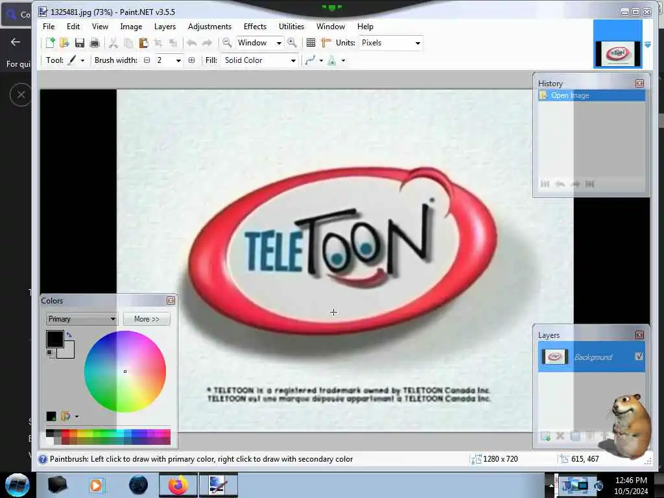Click the Copy icon in toolbar
The width and height of the screenshot is (664, 498).
tap(128, 43)
